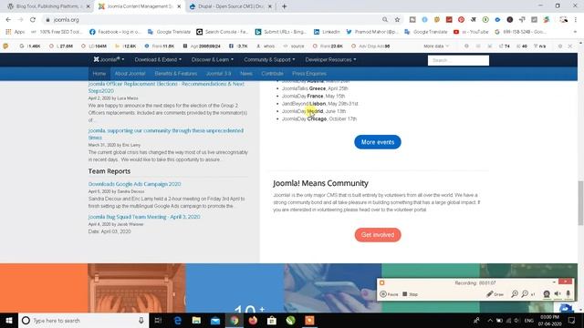This screenshot has height=328, width=584.
Task: Activate the Draw pencil tool in recorder
Action: [x=495, y=294]
